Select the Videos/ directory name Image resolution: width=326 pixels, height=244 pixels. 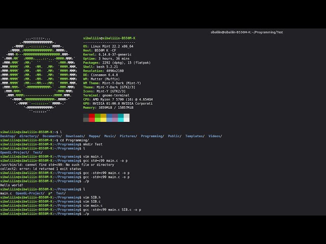click(x=215, y=136)
